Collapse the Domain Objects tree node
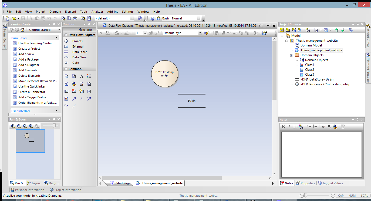Viewport: 371px width, 201px height. (292, 55)
